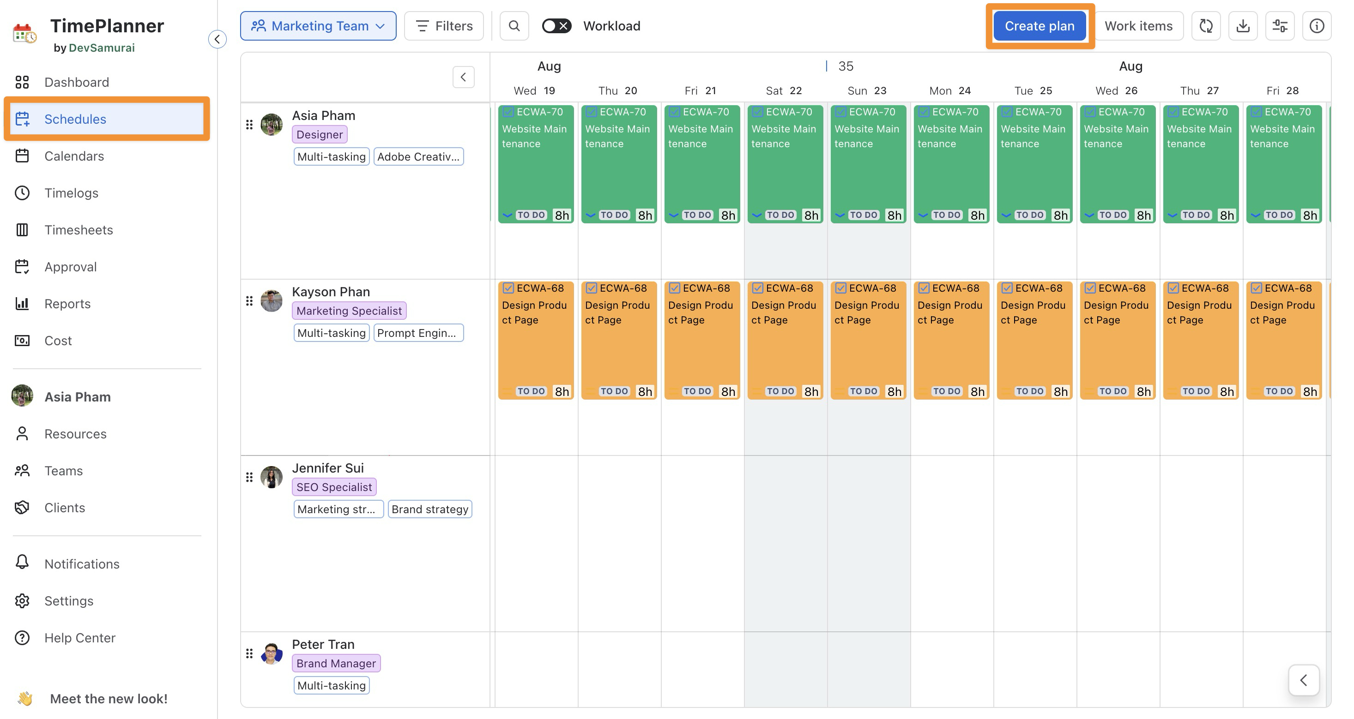The width and height of the screenshot is (1354, 719).
Task: Check the ECWA-70 checkbox on Tue 25
Action: 1007,112
